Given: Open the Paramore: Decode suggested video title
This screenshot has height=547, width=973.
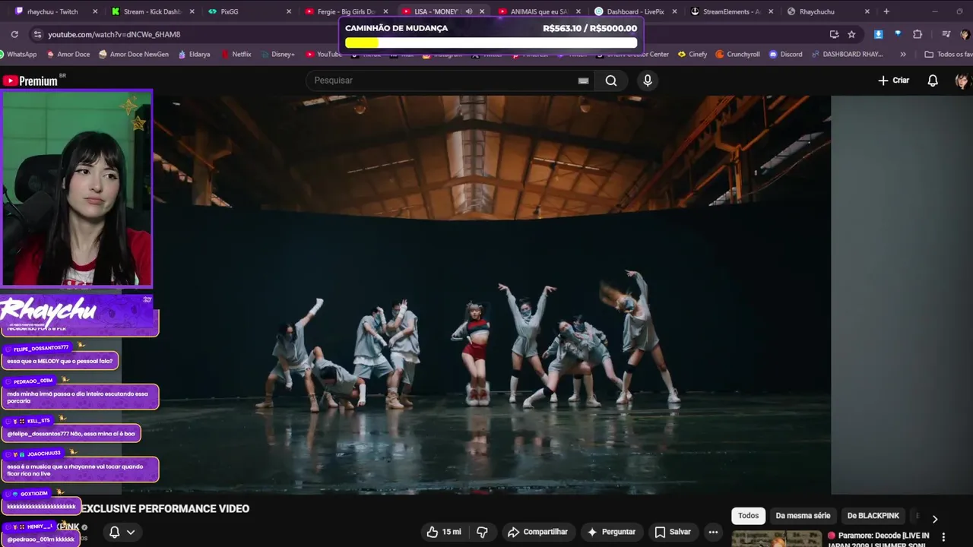Looking at the screenshot, I should pos(879,539).
